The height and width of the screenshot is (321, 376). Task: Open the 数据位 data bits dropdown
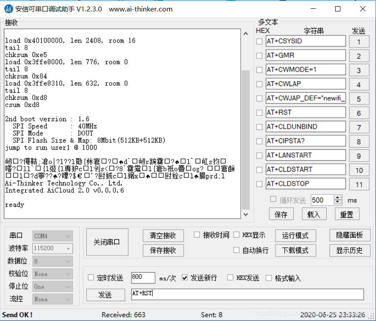click(x=53, y=261)
